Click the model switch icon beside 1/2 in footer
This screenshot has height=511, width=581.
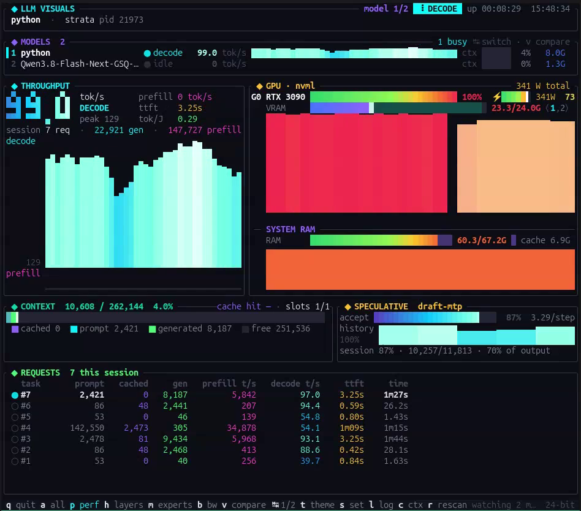click(275, 505)
